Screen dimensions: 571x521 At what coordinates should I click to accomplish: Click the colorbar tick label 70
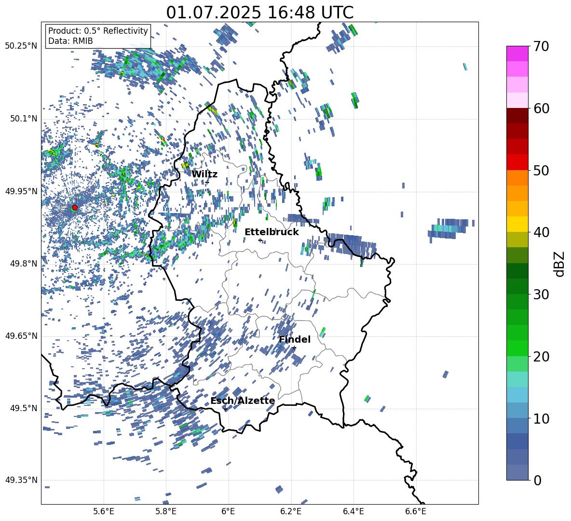pos(541,46)
